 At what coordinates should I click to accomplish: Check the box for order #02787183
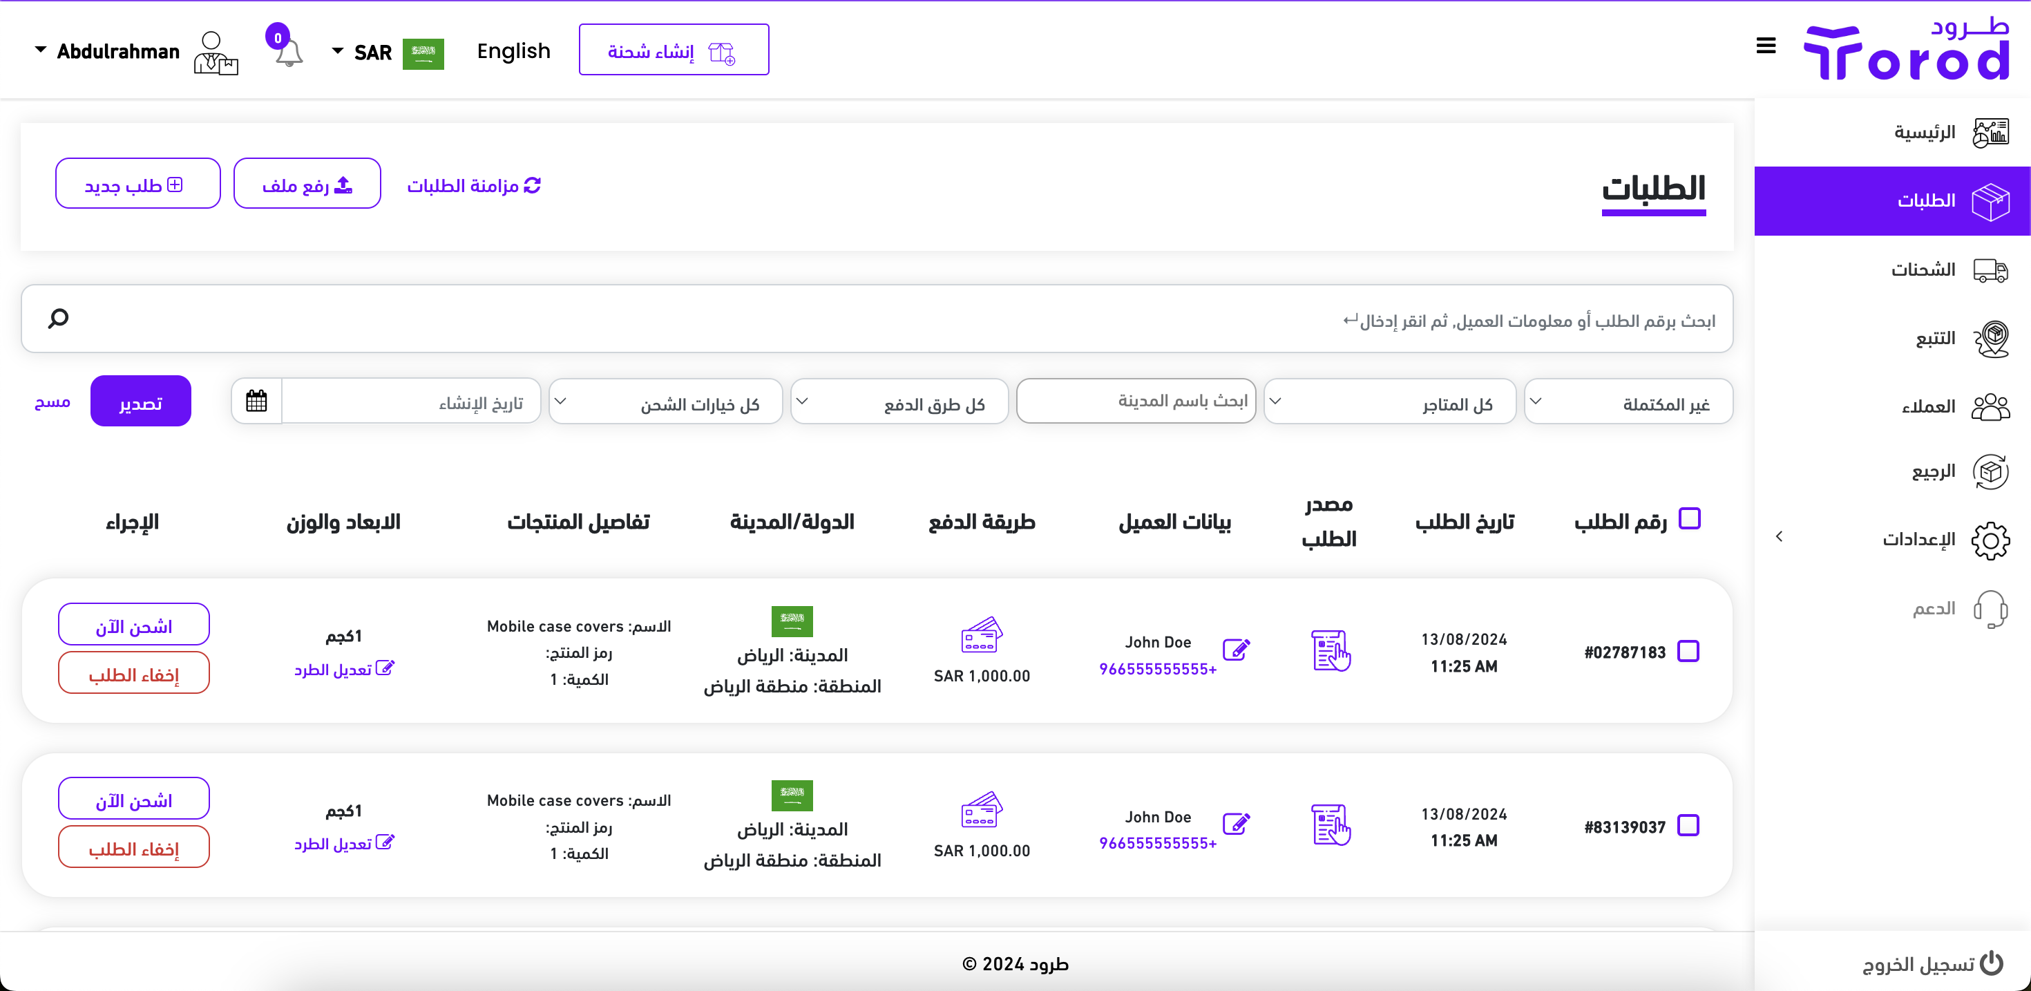1687,651
